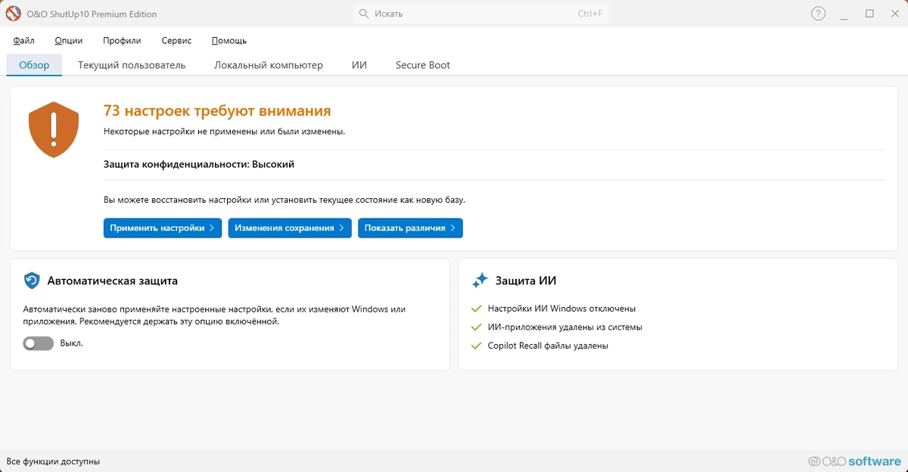Click the search magnifier icon

click(364, 14)
